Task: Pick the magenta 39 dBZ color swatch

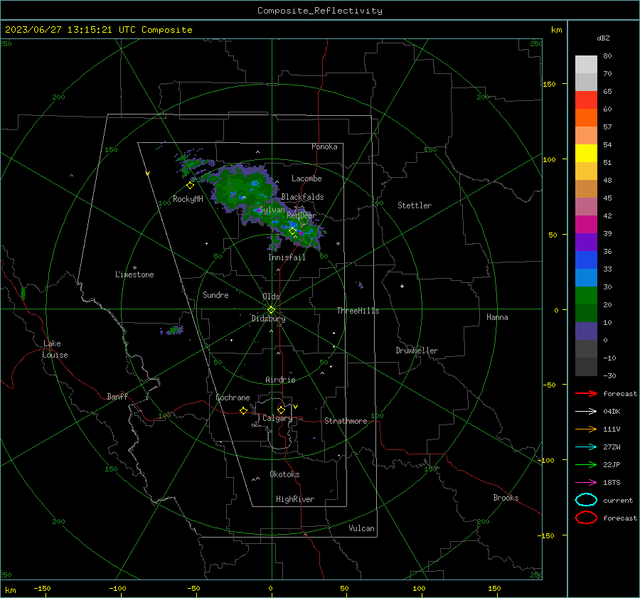Action: click(586, 225)
